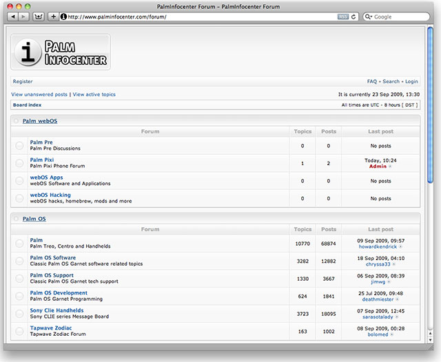
Task: Go back using Safari back arrow
Action: point(12,17)
